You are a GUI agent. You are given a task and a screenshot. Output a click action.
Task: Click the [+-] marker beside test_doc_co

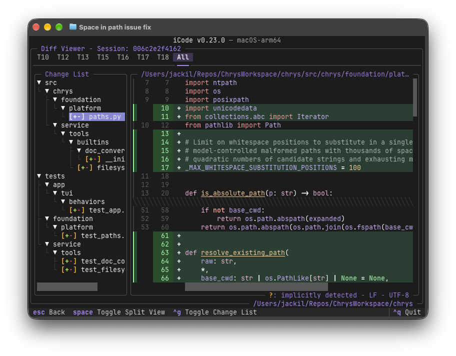coord(69,261)
